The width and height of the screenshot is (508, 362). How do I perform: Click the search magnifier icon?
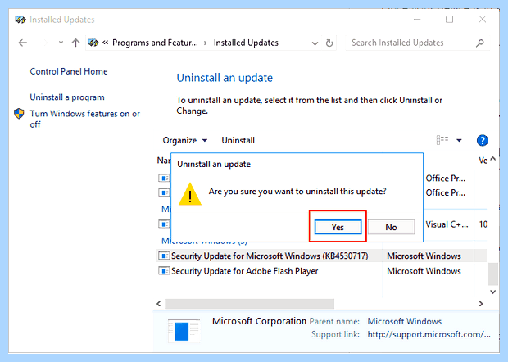[480, 43]
